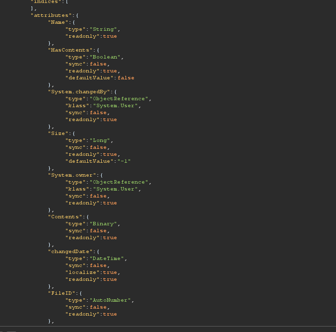Click the "localize" property key

82,272
